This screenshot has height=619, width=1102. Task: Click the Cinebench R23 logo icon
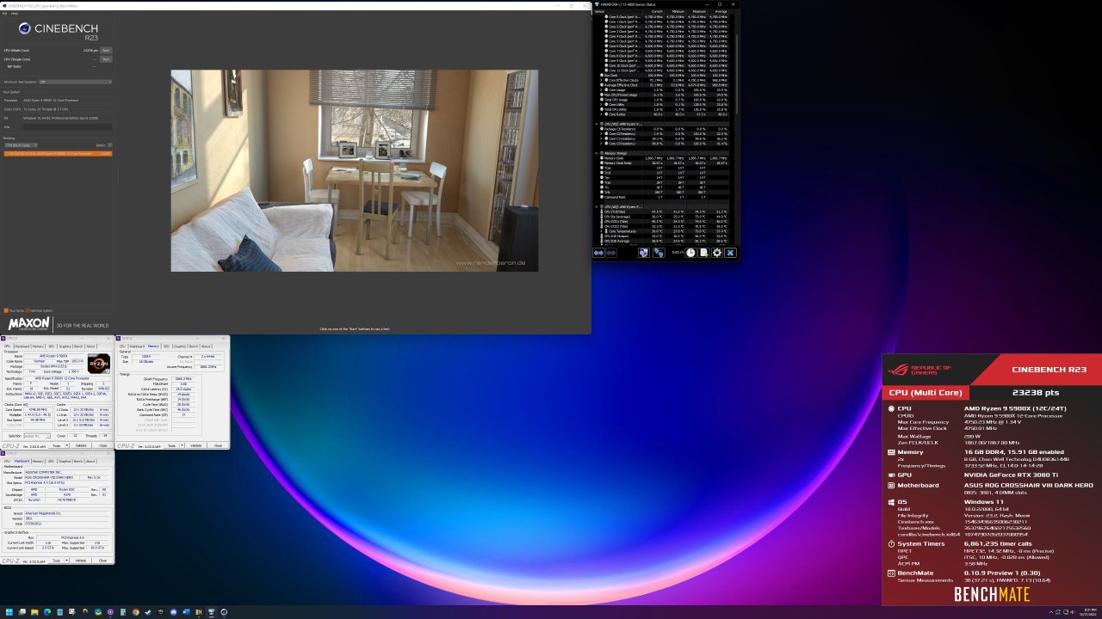pyautogui.click(x=25, y=28)
